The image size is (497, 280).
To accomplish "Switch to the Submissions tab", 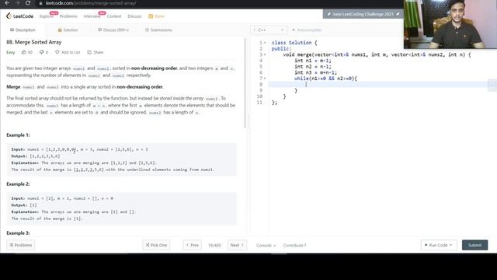I will point(158,30).
